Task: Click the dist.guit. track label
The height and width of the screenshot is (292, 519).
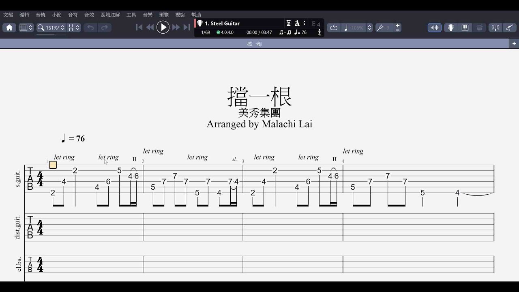Action: [18, 226]
